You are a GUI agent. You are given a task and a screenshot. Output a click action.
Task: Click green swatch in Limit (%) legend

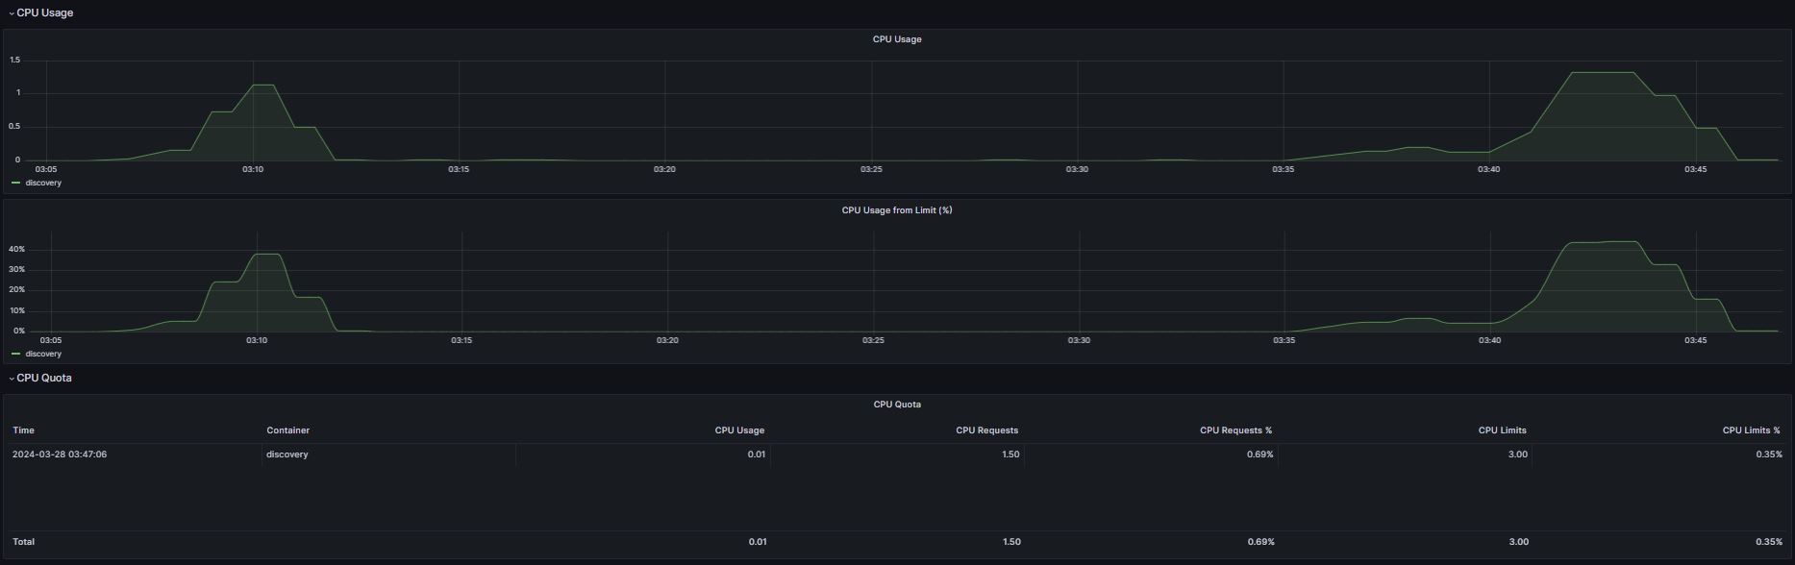click(15, 354)
